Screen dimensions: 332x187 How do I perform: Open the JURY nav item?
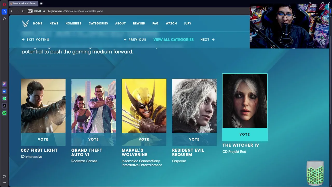[x=188, y=23]
